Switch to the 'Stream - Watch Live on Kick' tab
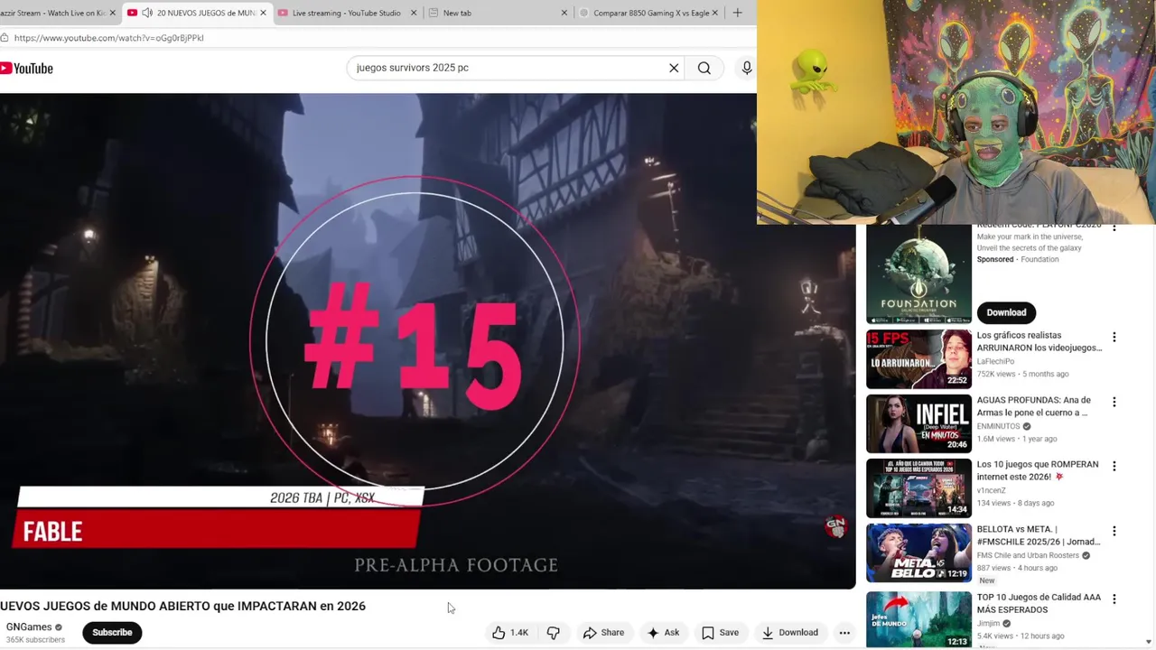 coord(52,13)
